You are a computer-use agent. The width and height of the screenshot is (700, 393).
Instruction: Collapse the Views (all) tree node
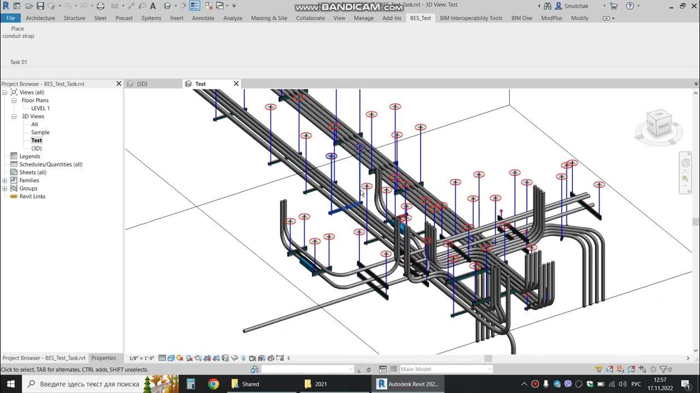(4, 92)
